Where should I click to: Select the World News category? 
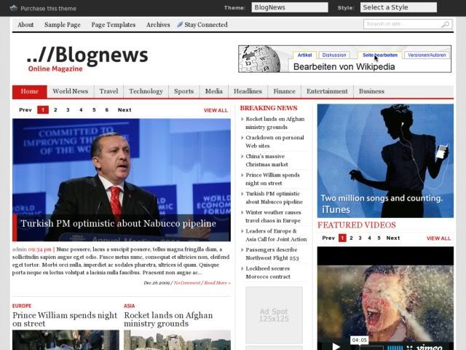click(71, 91)
